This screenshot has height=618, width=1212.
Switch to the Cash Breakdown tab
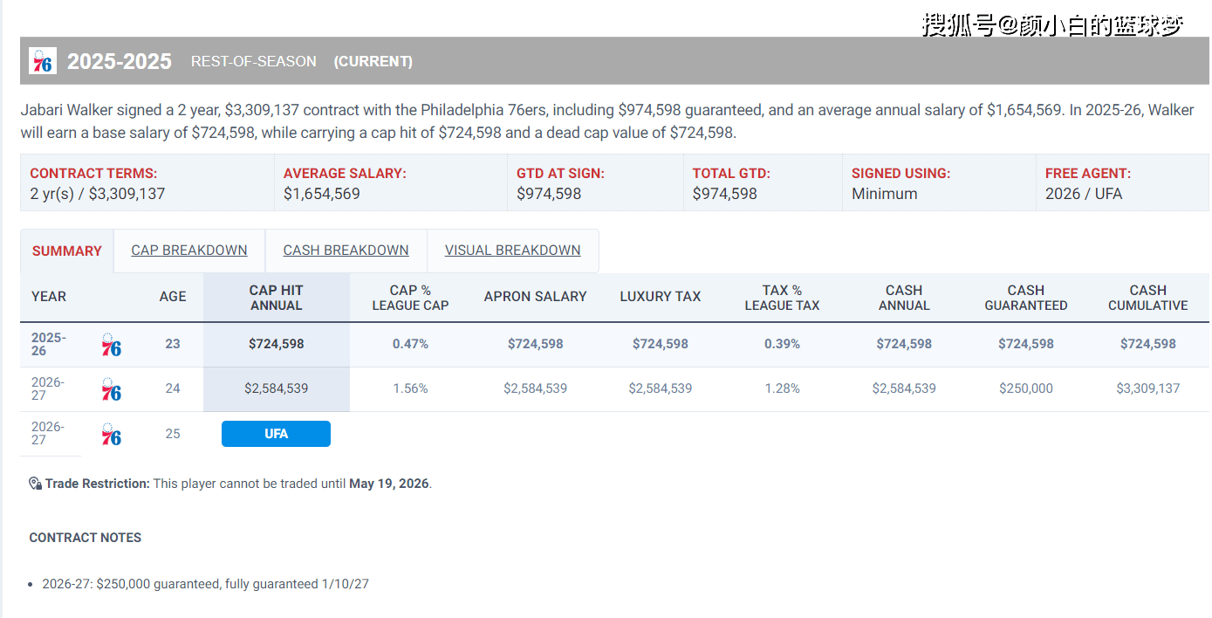(x=346, y=251)
